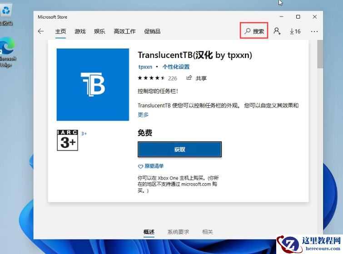Click the 控制您的任务栏! tagline text
The width and height of the screenshot is (343, 254).
pyautogui.click(x=158, y=91)
